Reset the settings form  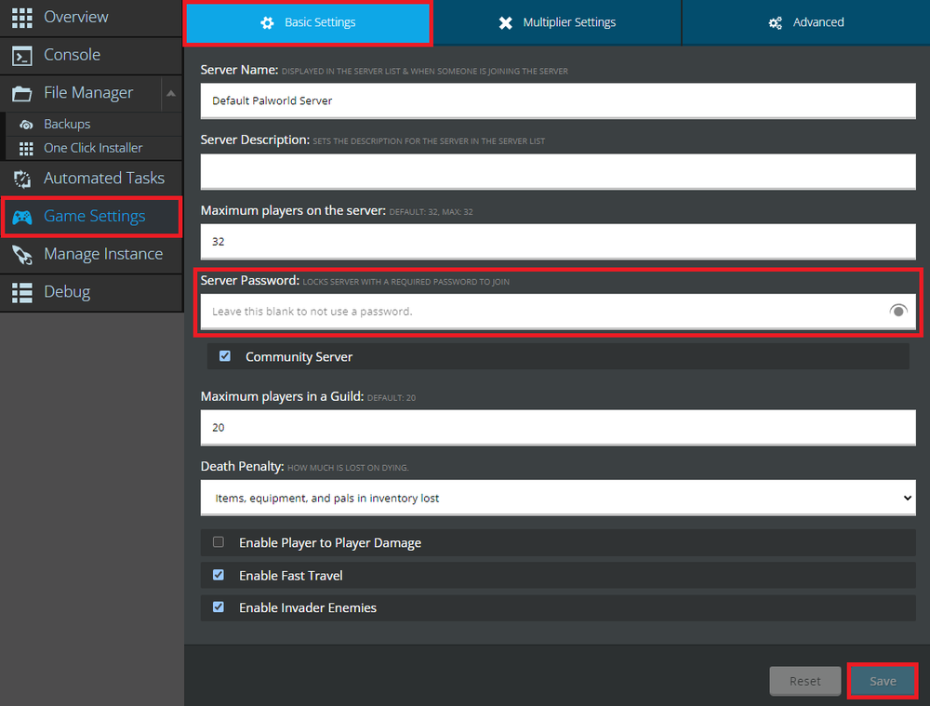pyautogui.click(x=805, y=680)
